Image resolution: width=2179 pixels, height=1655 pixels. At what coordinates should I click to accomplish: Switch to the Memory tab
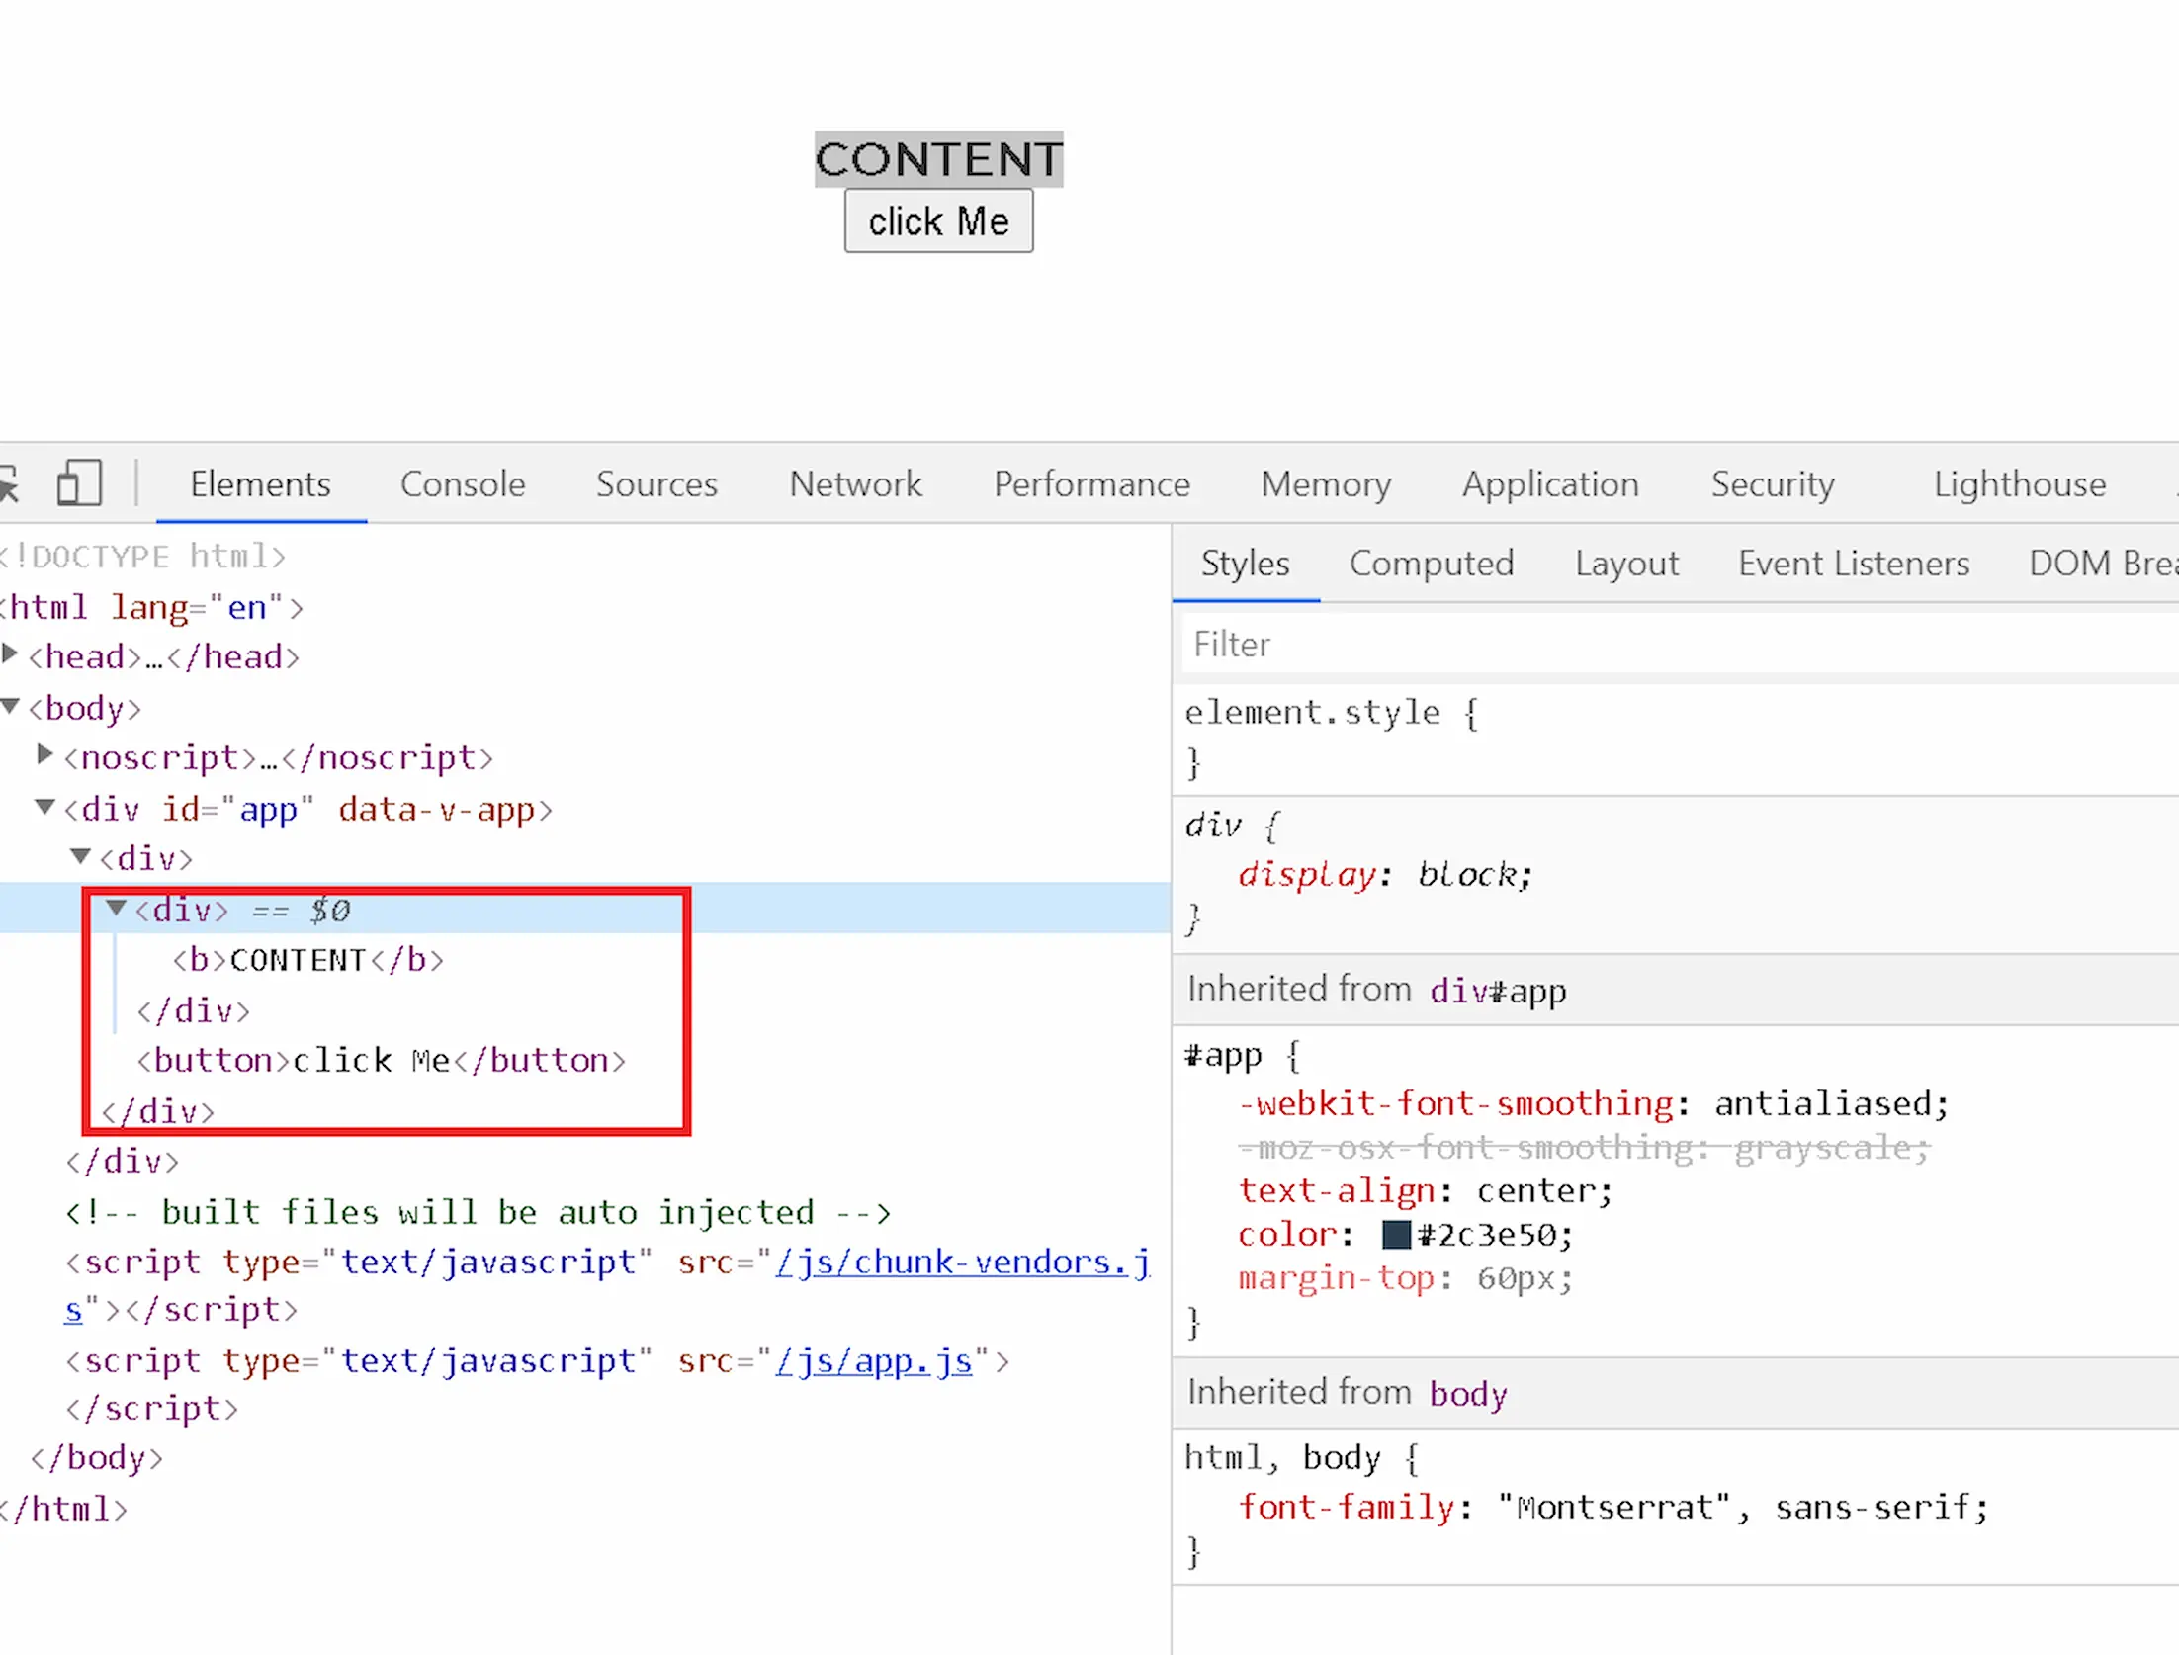[1326, 483]
